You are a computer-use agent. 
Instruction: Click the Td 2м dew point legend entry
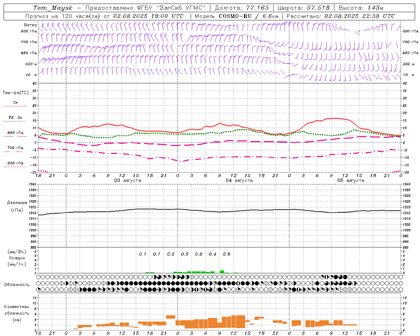(15, 117)
